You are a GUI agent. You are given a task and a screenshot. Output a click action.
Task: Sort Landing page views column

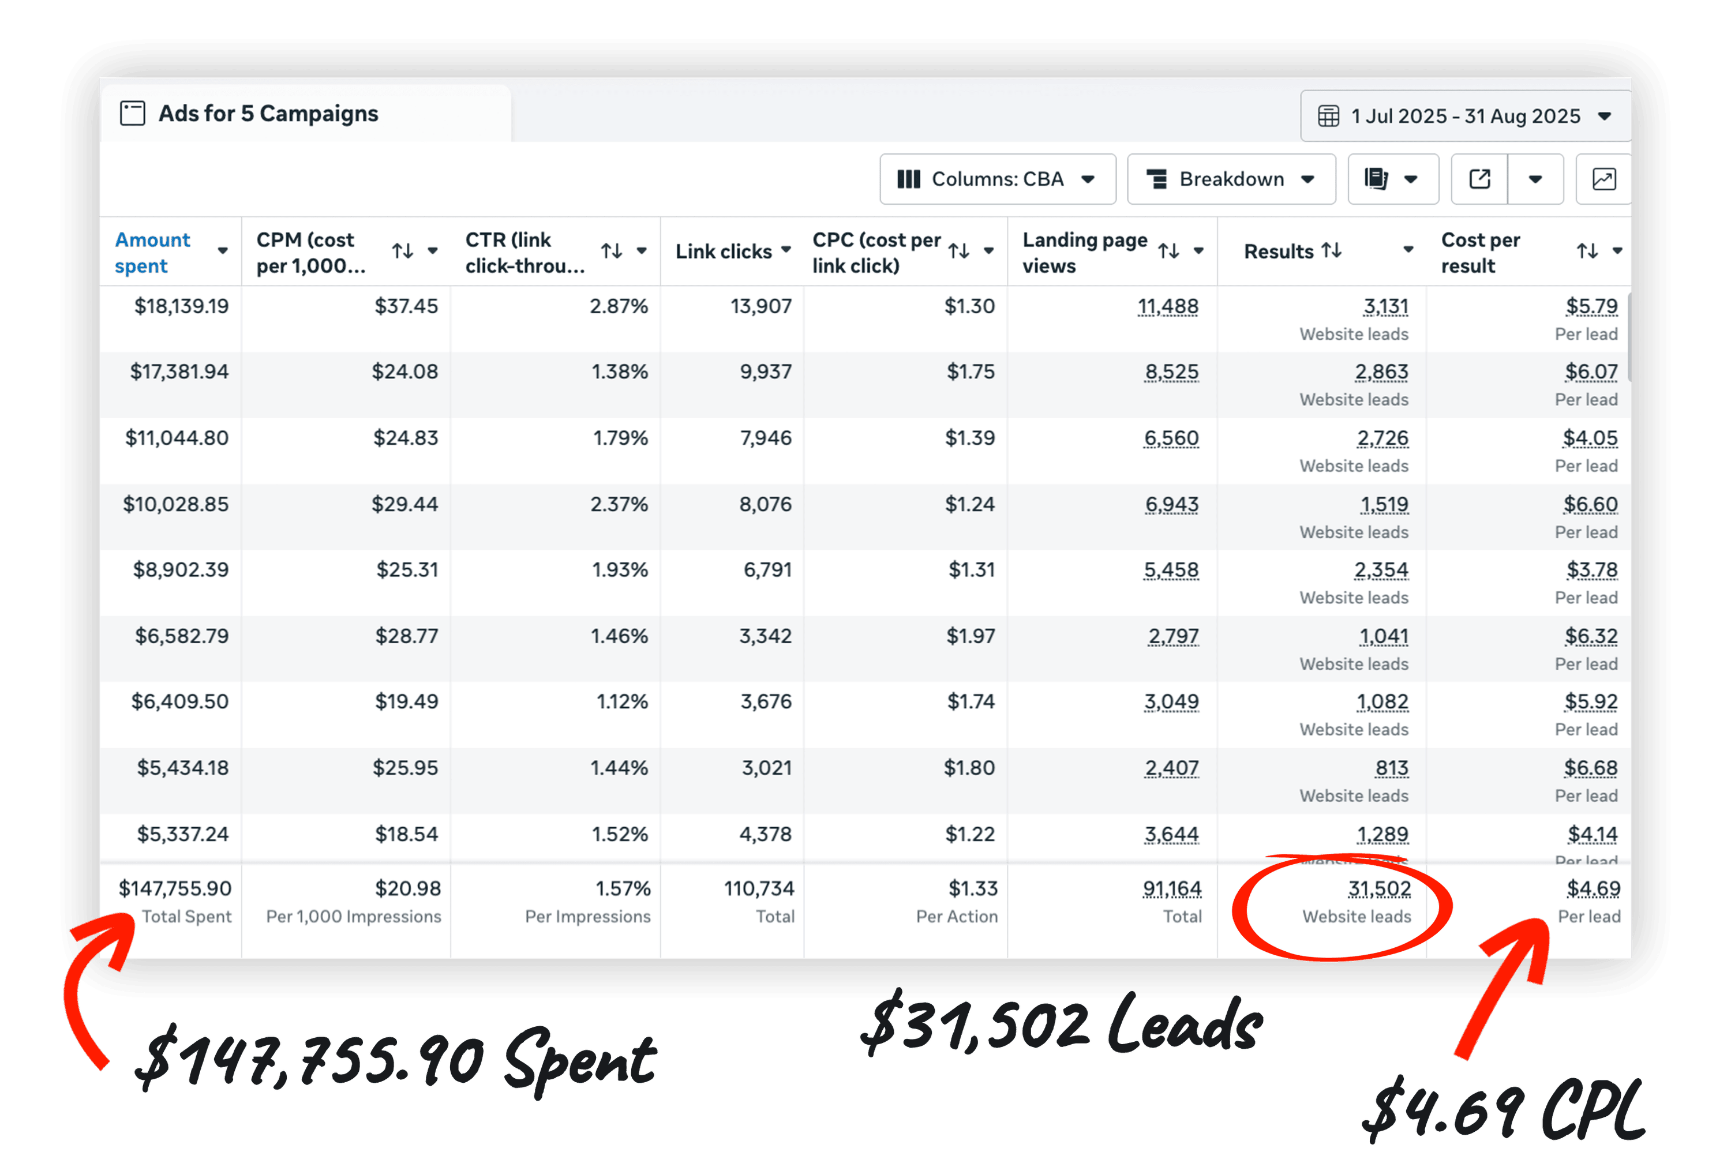pyautogui.click(x=1169, y=251)
